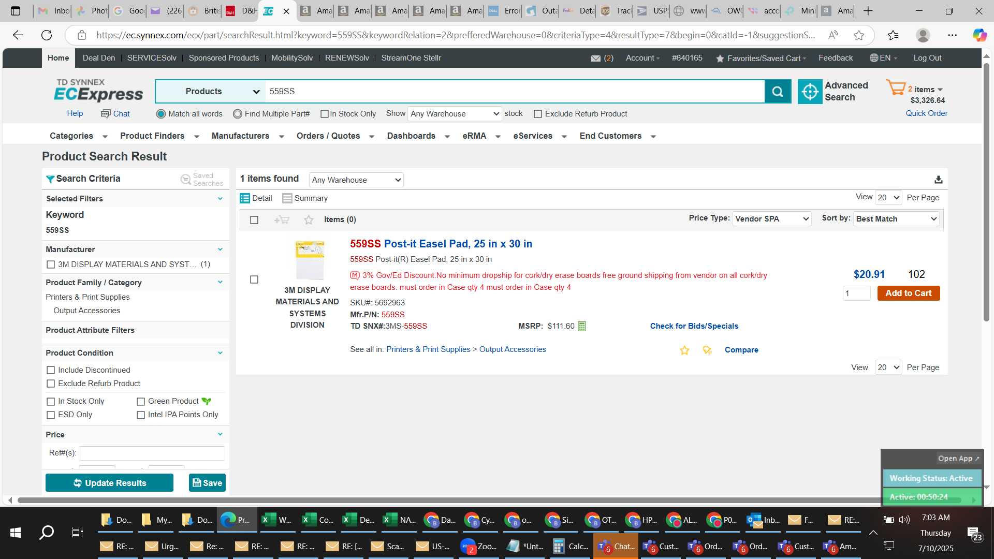Screen dimensions: 994x559
Task: Click Update Results button
Action: (x=109, y=483)
